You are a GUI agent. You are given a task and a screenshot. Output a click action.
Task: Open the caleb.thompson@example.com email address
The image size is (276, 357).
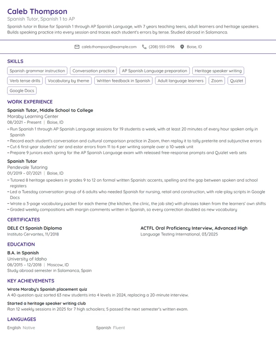click(x=109, y=46)
